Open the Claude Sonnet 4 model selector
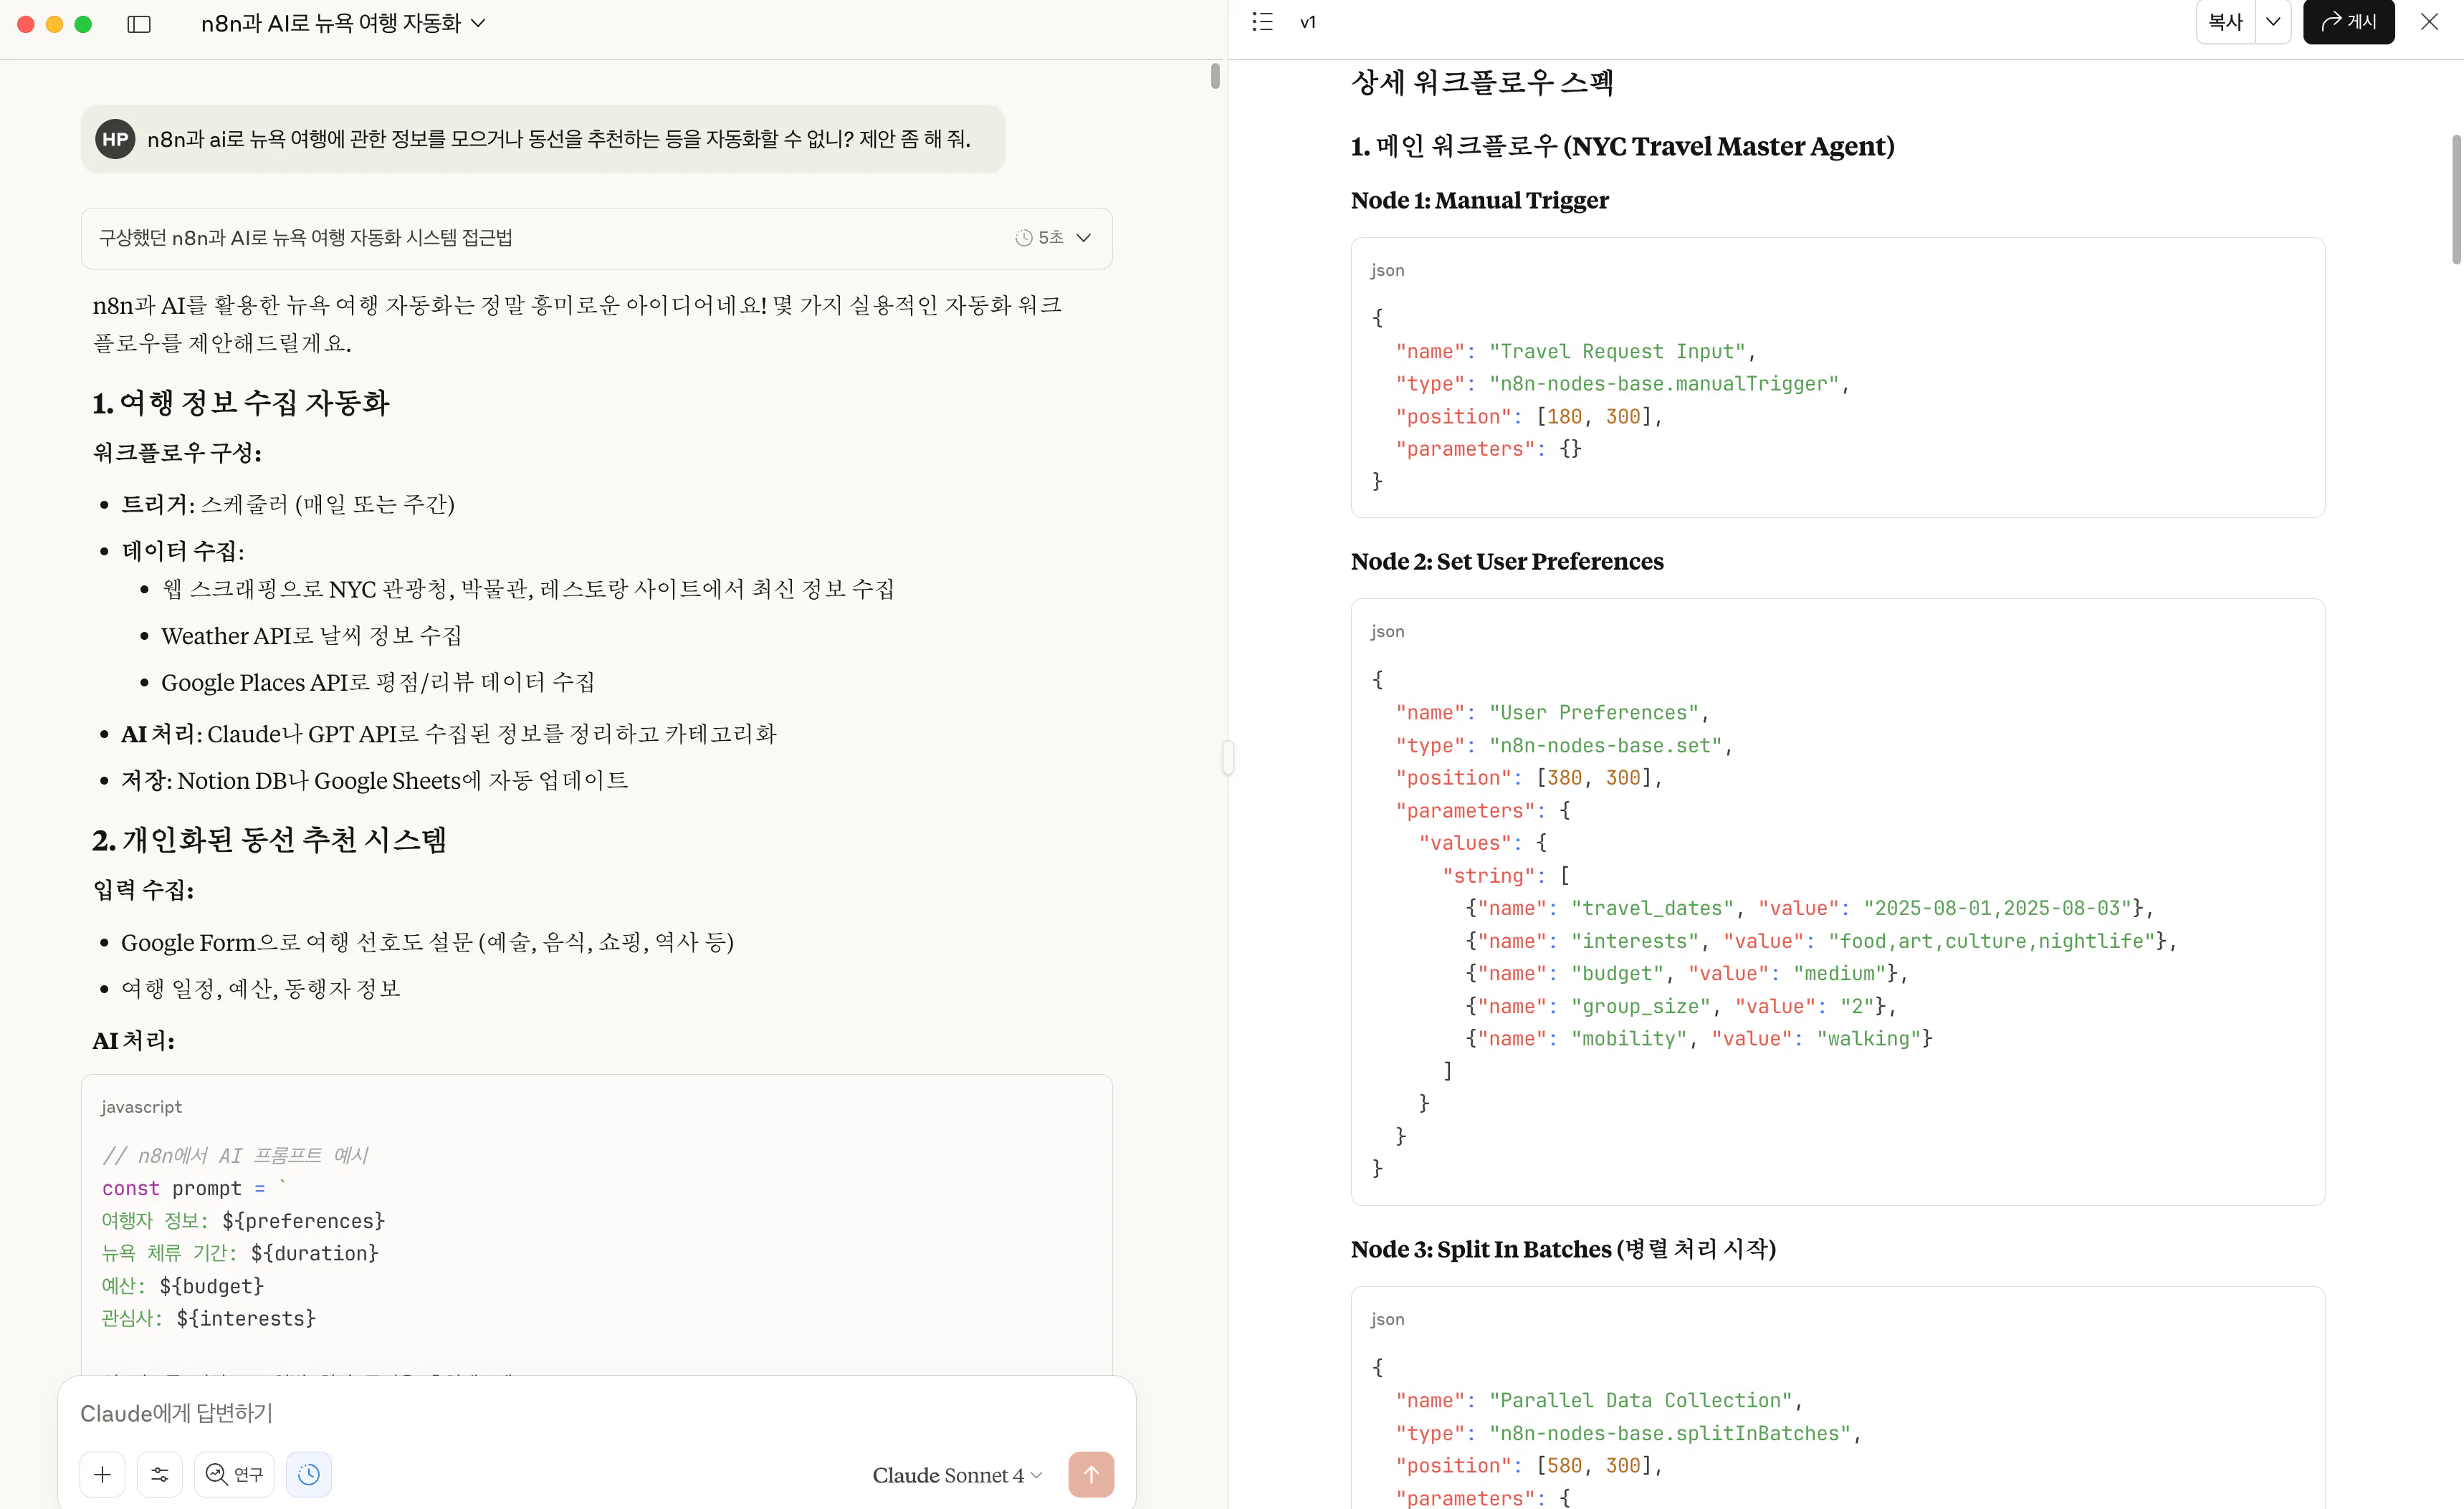Image resolution: width=2464 pixels, height=1509 pixels. pyautogui.click(x=957, y=1475)
